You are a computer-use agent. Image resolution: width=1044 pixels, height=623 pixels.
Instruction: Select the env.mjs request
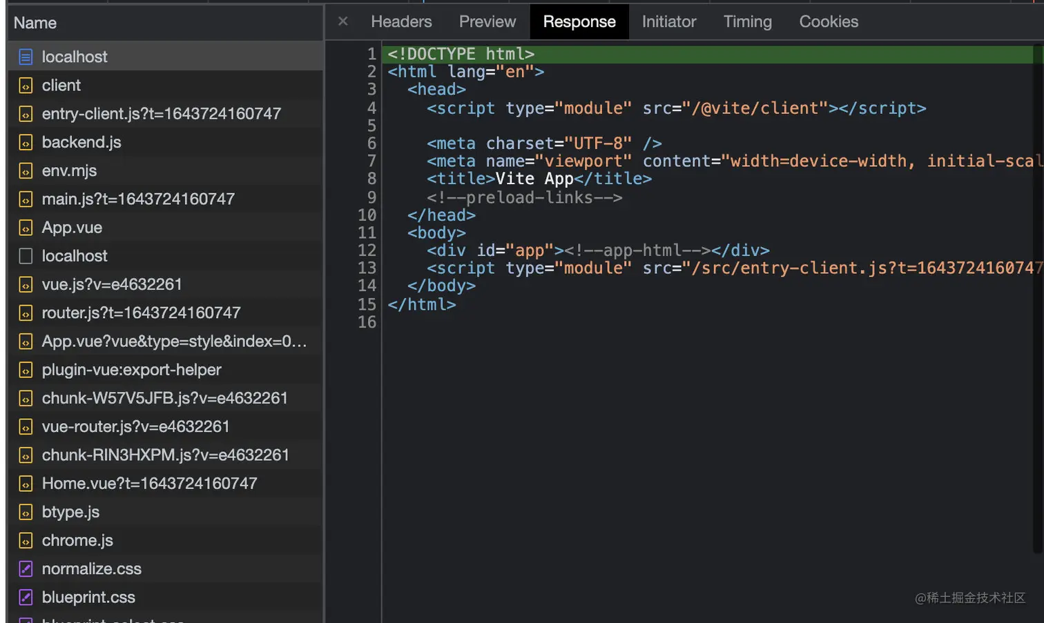pyautogui.click(x=165, y=170)
